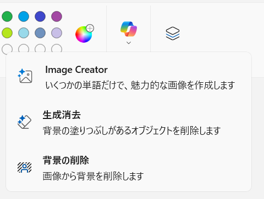Pick the indigo color swatch
This screenshot has height=199, width=264.
pyautogui.click(x=40, y=16)
